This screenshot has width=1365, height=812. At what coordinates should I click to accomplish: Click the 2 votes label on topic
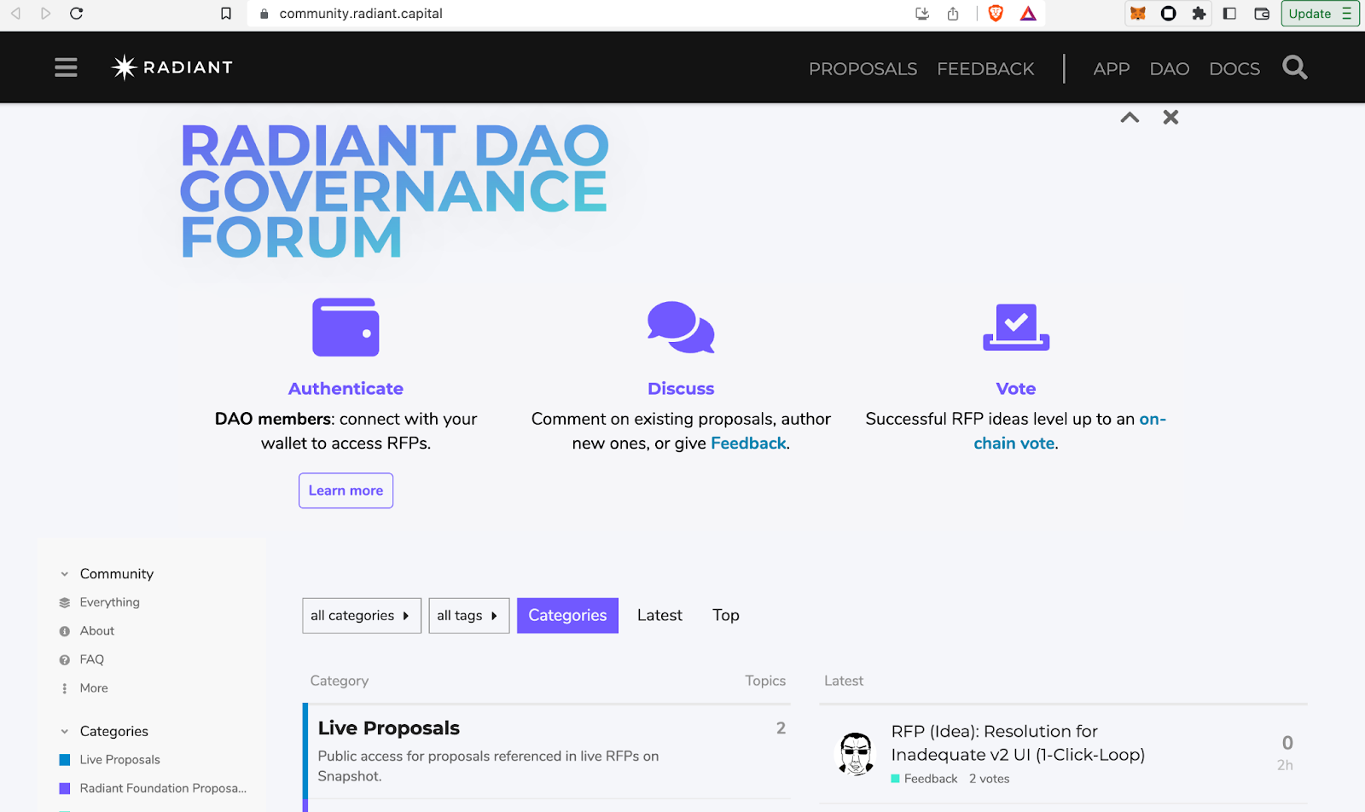click(989, 779)
